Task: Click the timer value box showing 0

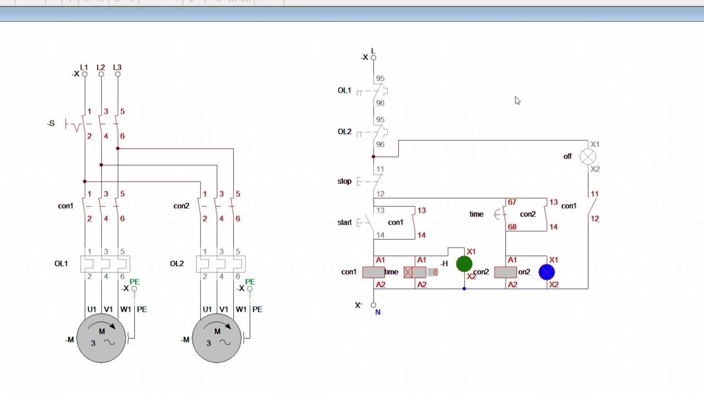Action: click(433, 272)
